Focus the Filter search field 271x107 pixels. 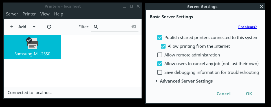pyautogui.click(x=115, y=27)
